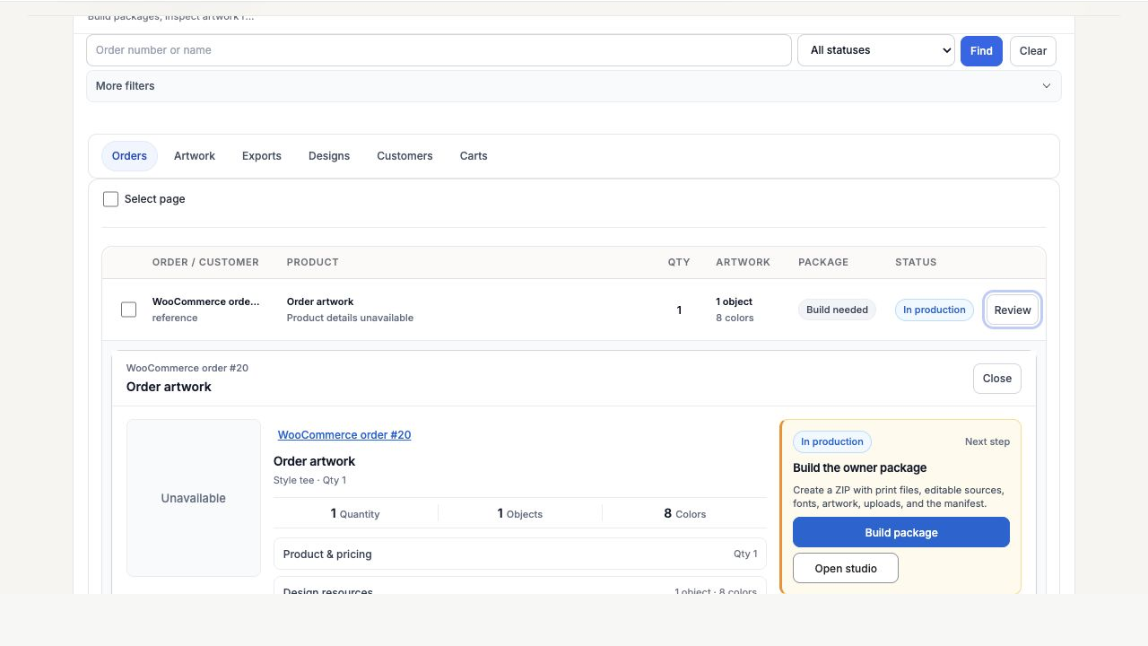Check the WooCommerce order row checkbox
This screenshot has width=1148, height=646.
[x=128, y=310]
